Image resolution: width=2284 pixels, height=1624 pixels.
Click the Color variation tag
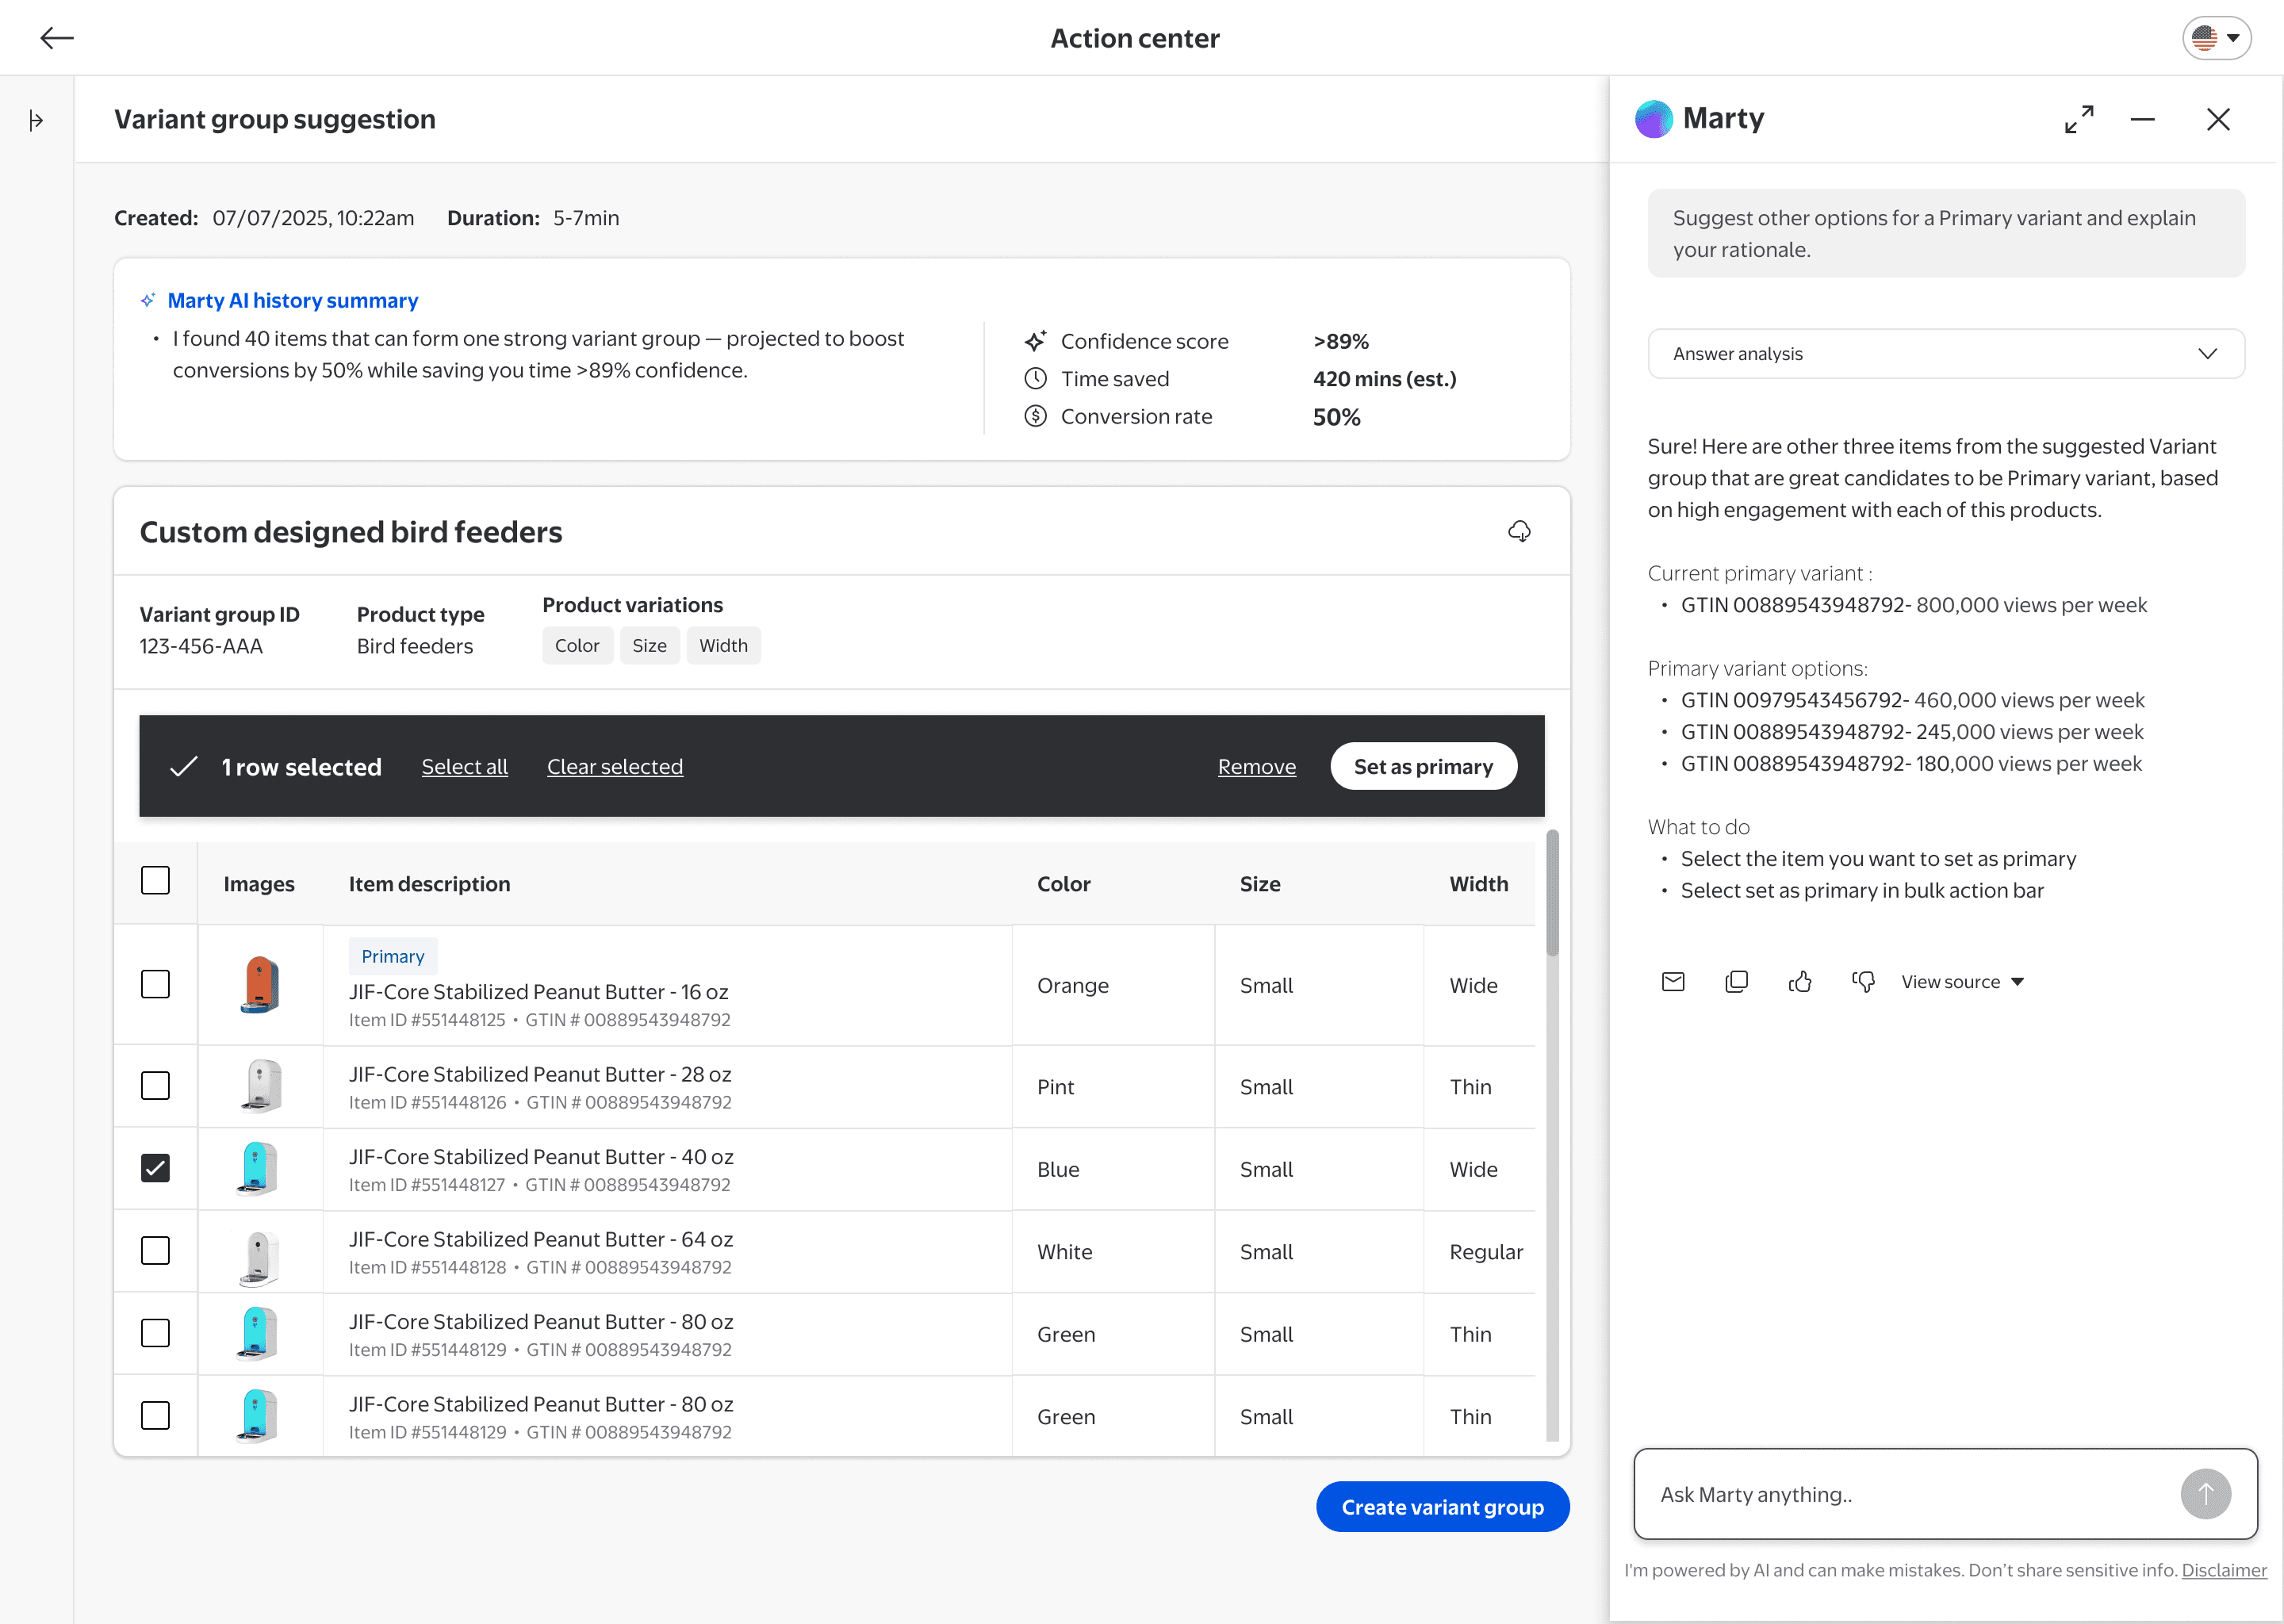click(577, 646)
